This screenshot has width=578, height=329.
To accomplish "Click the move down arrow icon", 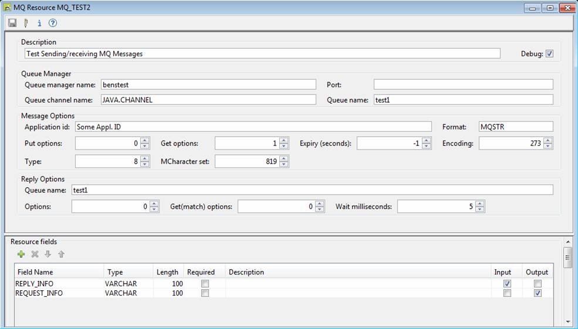I will tap(48, 255).
